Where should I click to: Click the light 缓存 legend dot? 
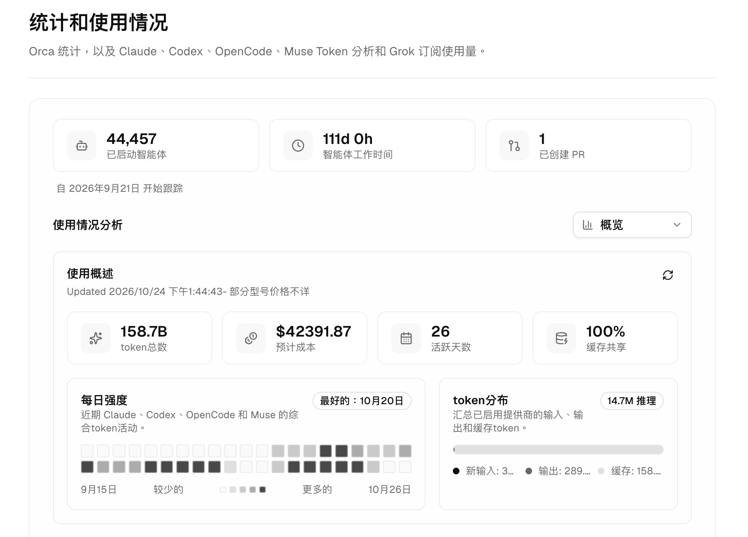pyautogui.click(x=601, y=471)
